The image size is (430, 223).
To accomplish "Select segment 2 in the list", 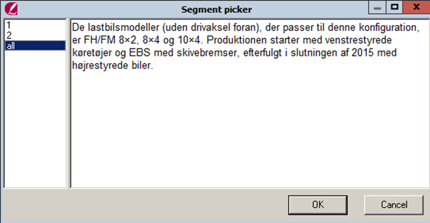I will [x=35, y=35].
